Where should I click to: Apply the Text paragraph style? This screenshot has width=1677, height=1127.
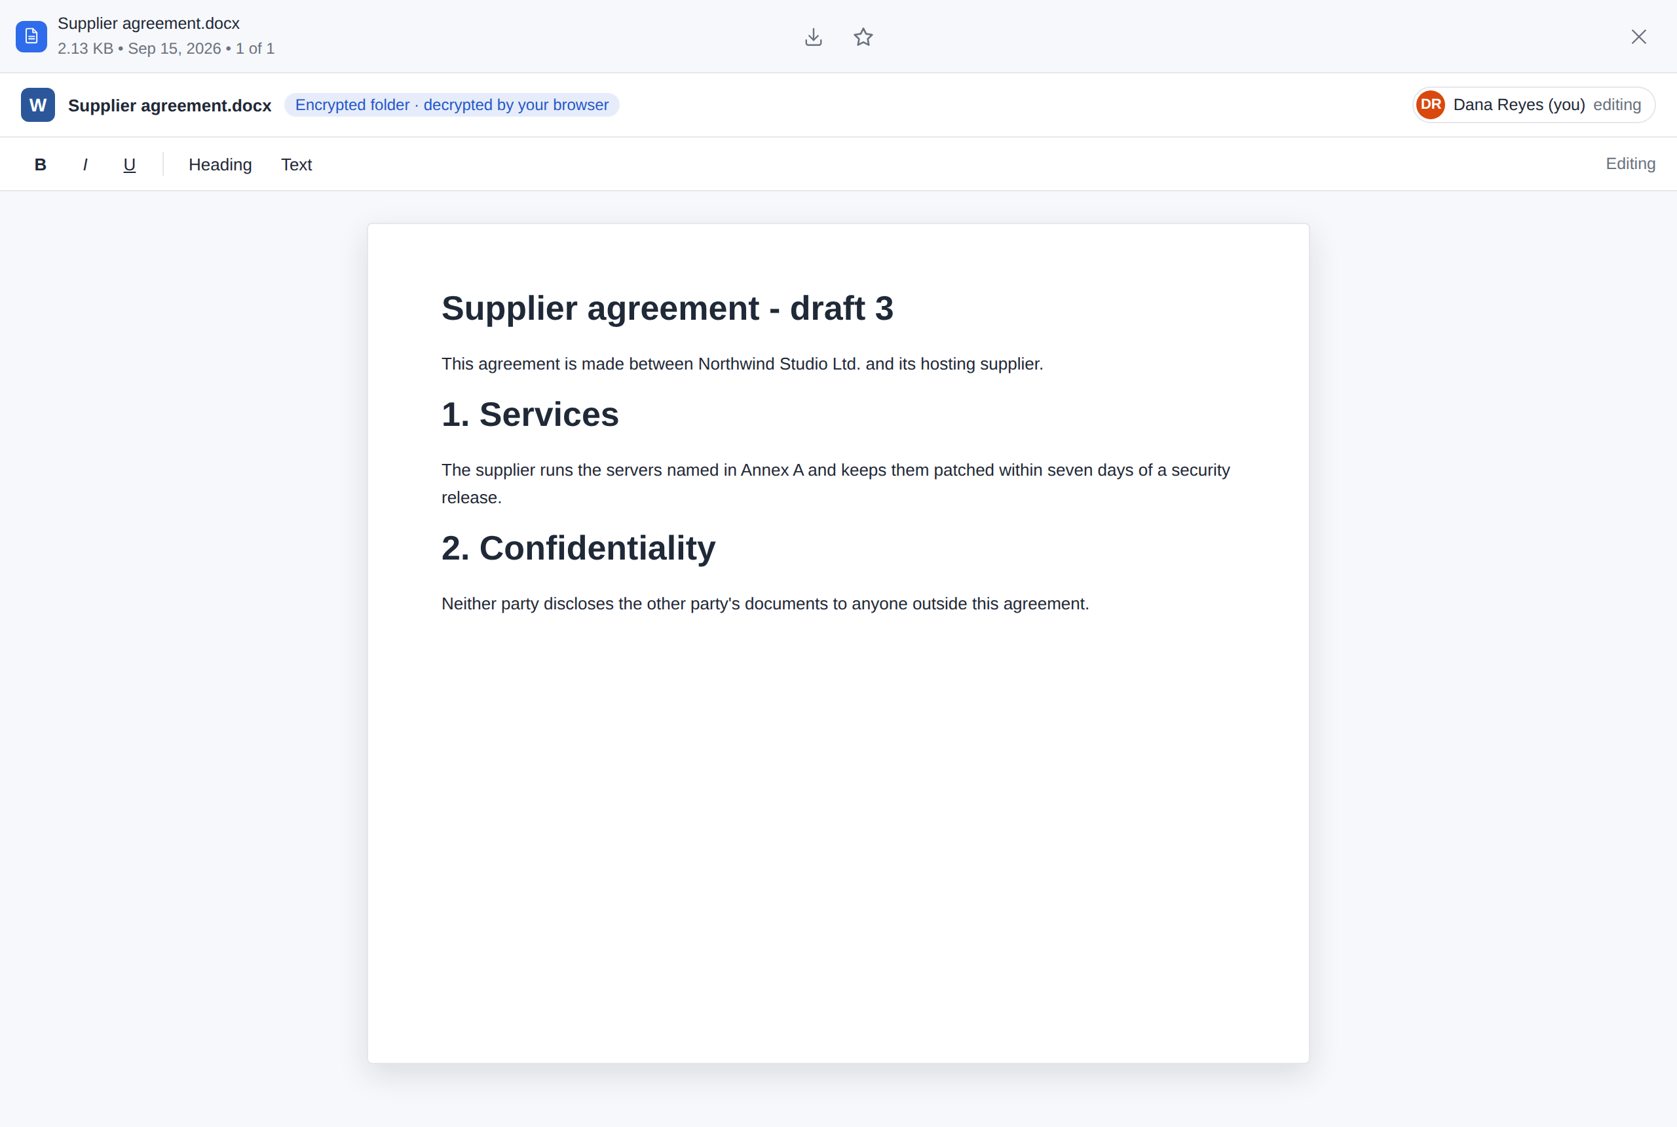click(296, 164)
